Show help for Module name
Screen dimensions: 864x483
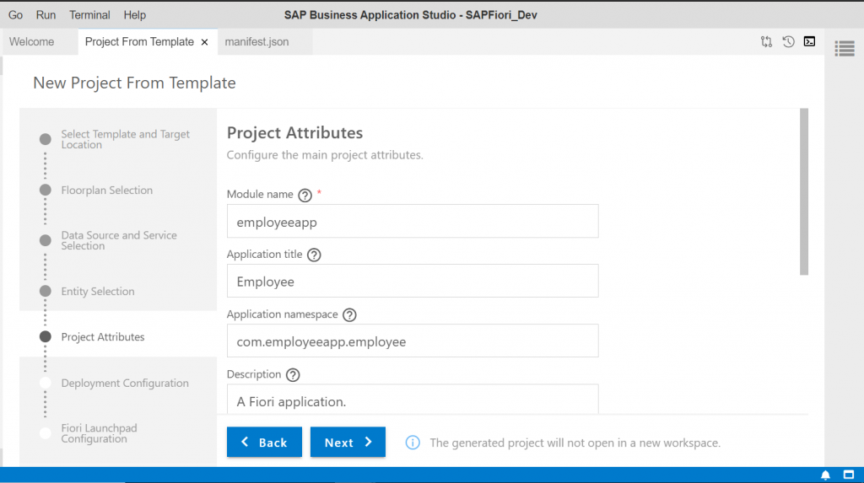[305, 195]
